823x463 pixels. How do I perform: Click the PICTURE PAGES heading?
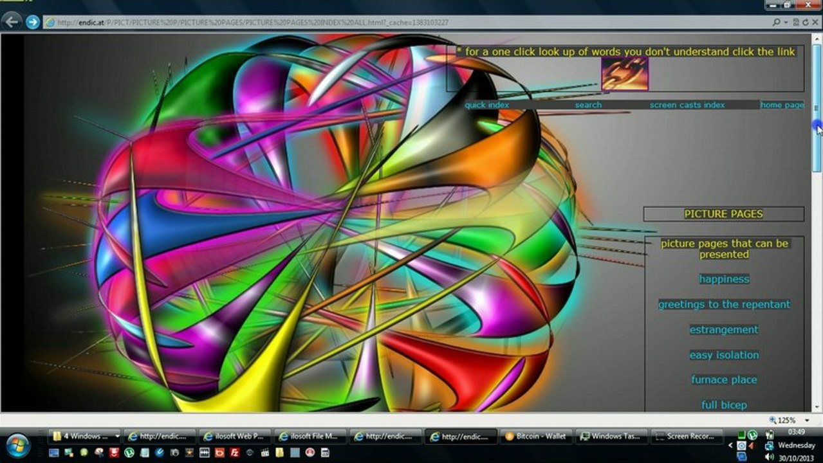723,214
